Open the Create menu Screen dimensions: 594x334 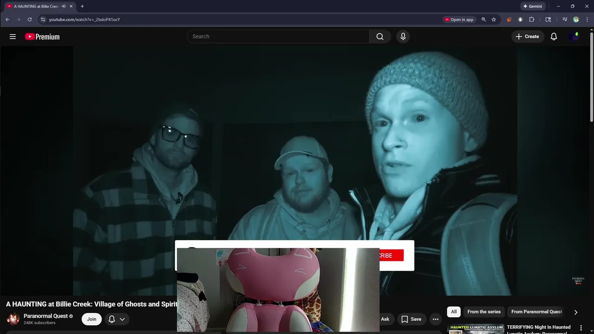pyautogui.click(x=527, y=37)
